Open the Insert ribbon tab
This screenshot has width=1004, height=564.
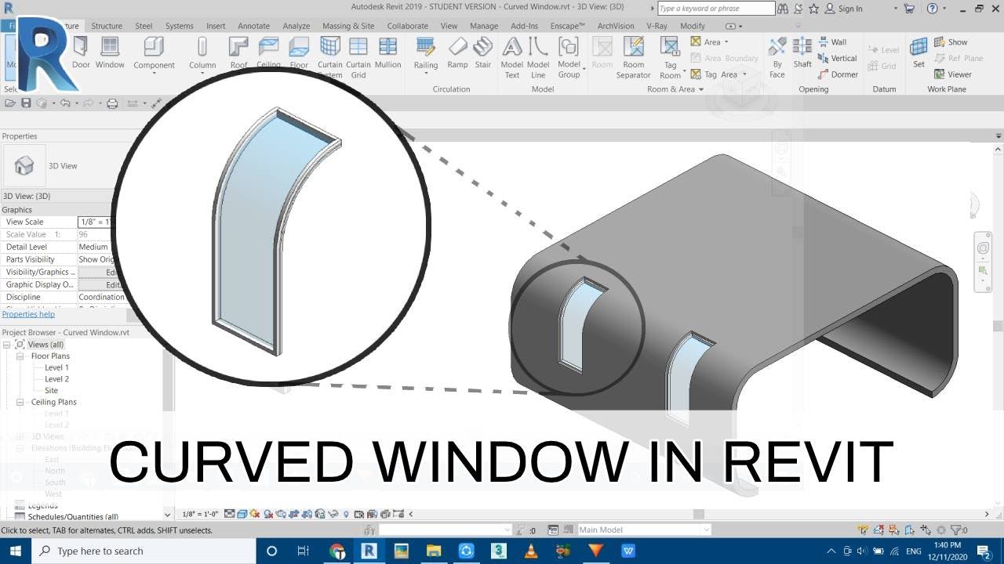pyautogui.click(x=216, y=26)
